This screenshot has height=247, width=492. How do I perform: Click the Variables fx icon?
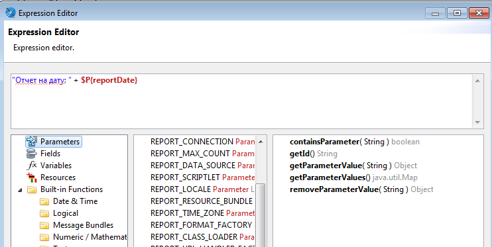(32, 166)
